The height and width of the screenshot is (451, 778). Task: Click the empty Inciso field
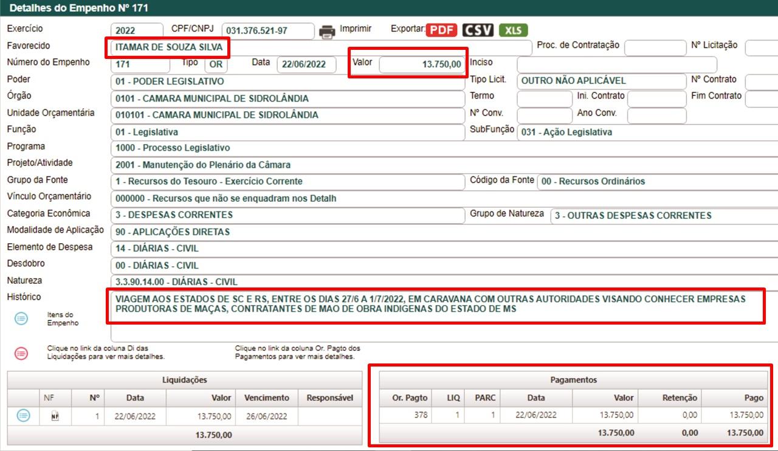(616, 64)
